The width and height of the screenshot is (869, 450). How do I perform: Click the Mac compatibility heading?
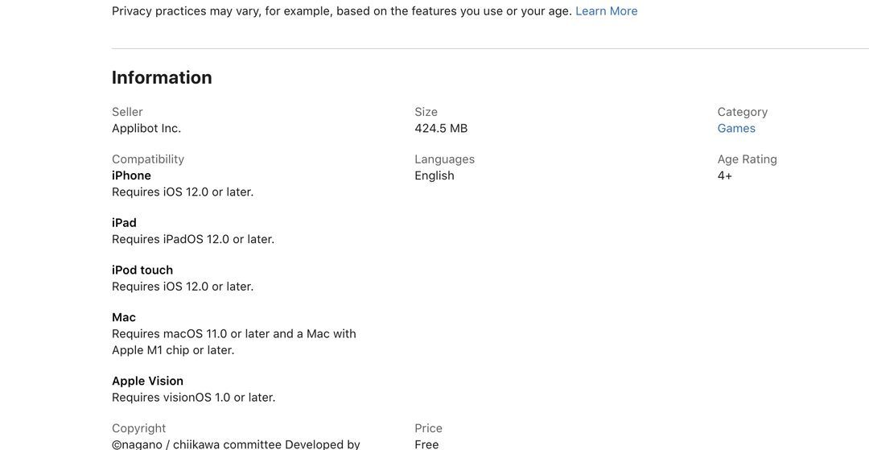[124, 318]
